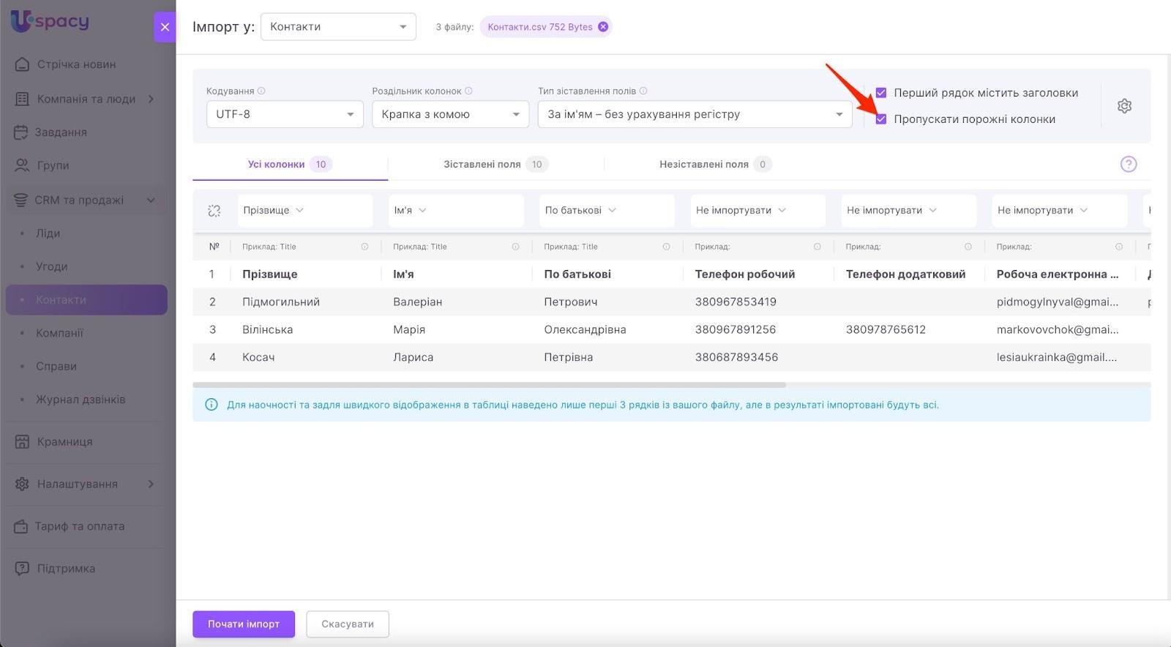Switch to the Незіставлені поля tab
Viewport: 1171px width, 647px height.
[714, 165]
